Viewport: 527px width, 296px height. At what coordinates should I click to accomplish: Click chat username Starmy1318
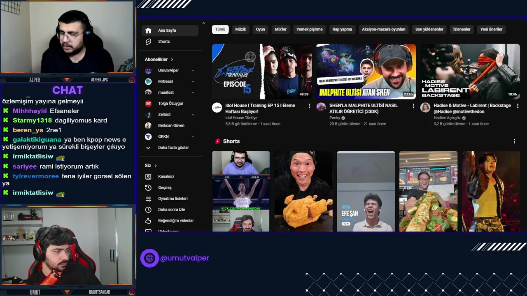tap(33, 120)
